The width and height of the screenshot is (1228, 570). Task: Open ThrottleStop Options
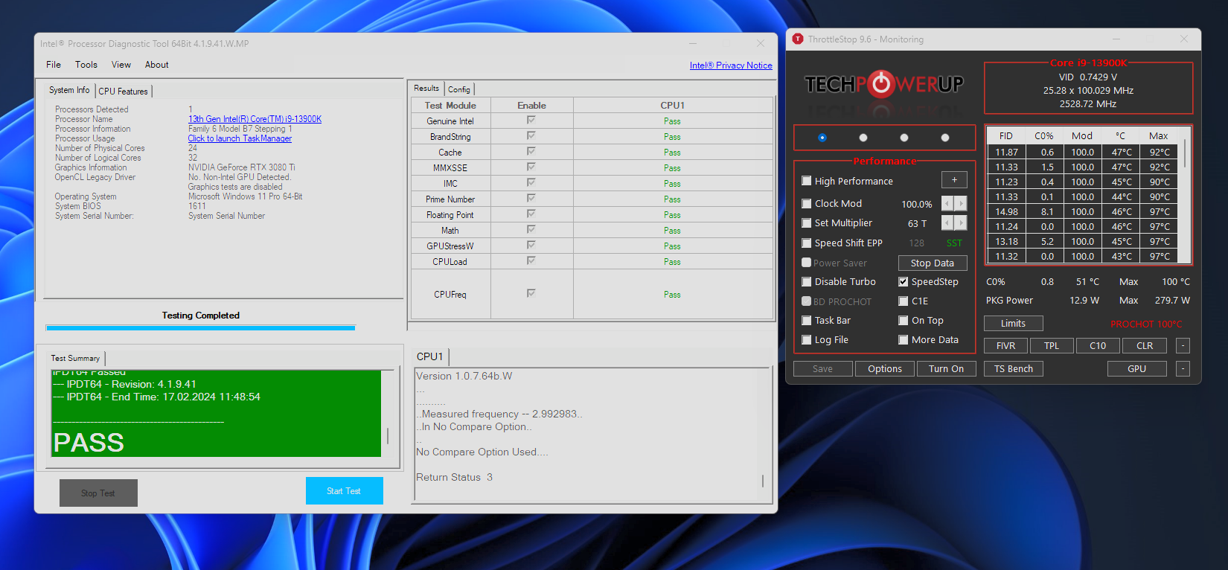[884, 368]
